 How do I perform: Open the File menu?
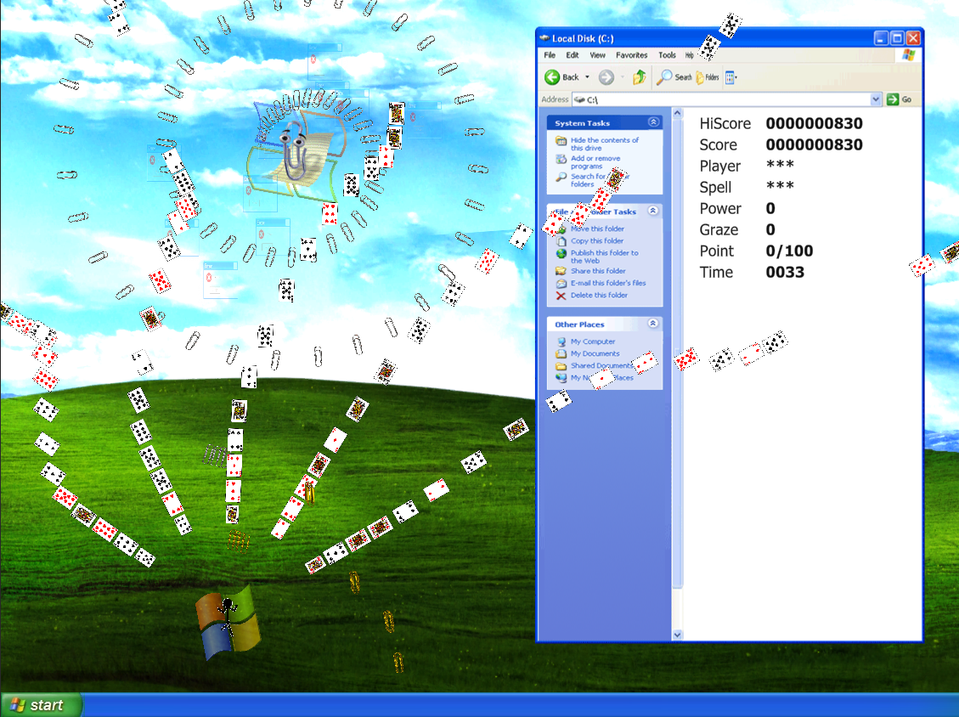click(x=550, y=55)
